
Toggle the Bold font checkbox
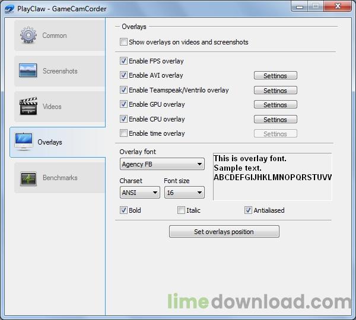[x=123, y=210]
